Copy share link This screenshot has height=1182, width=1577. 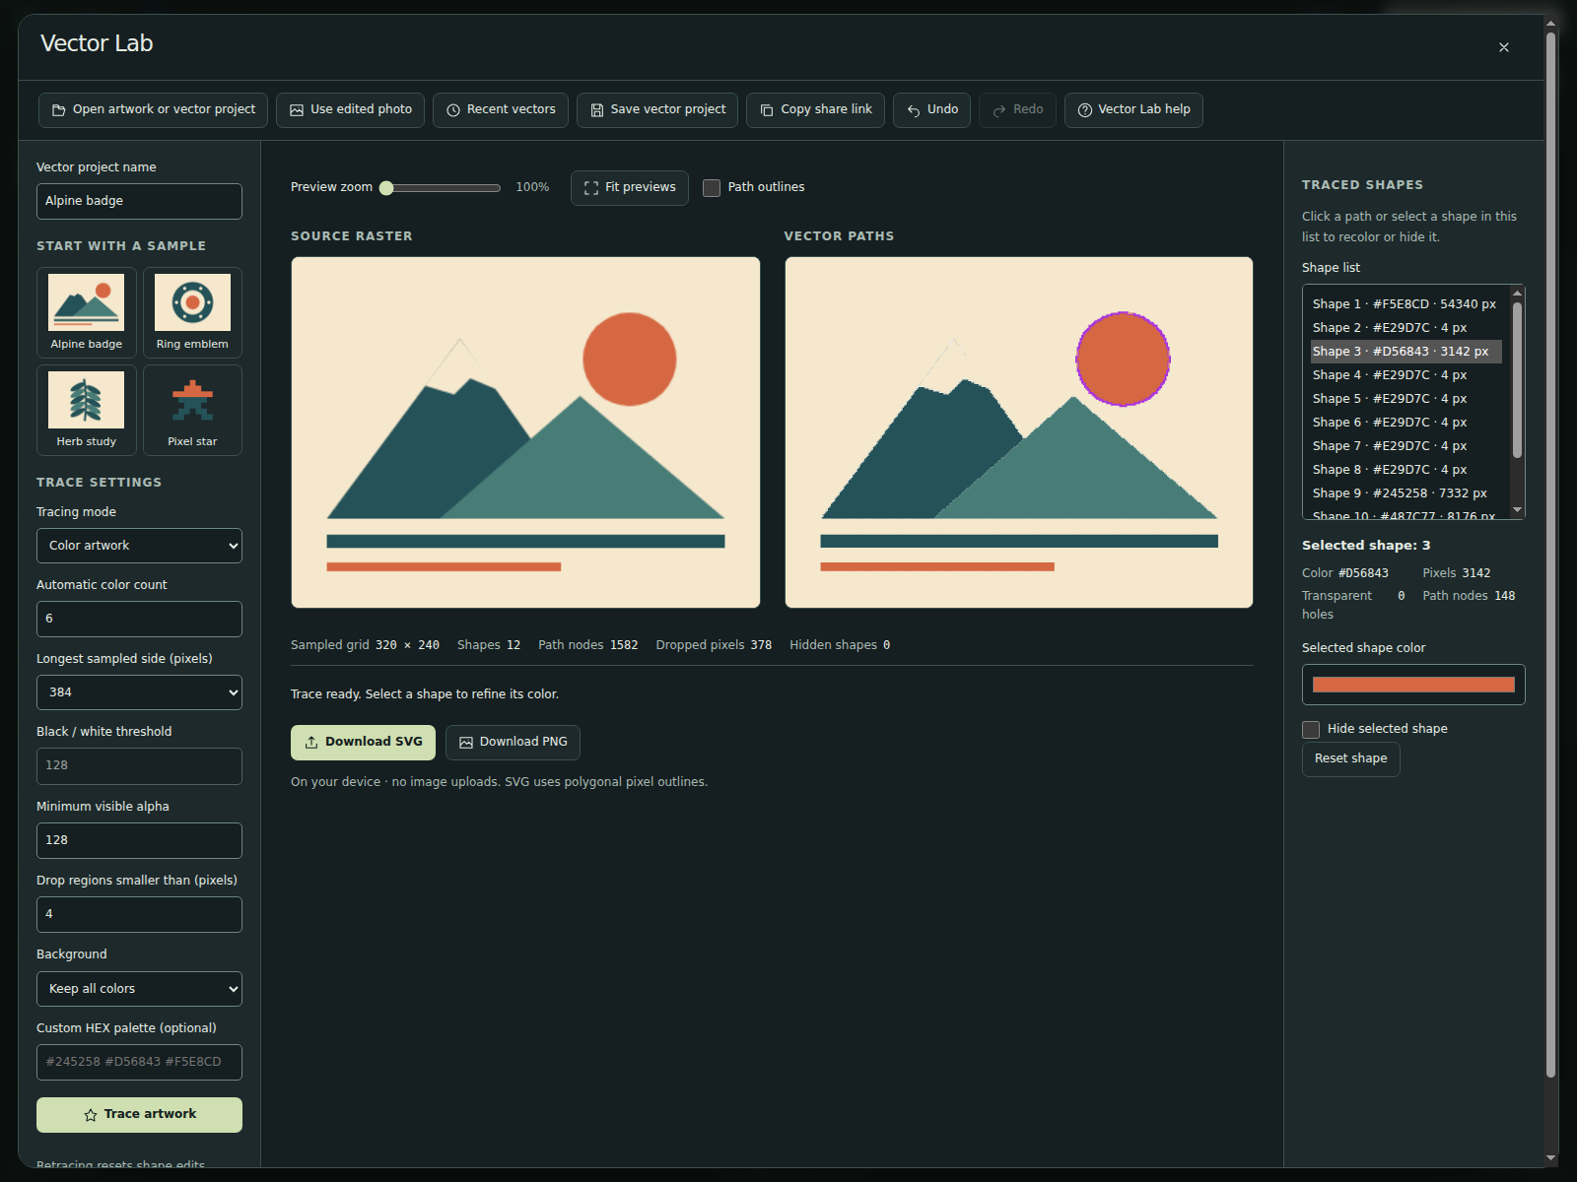pyautogui.click(x=815, y=109)
